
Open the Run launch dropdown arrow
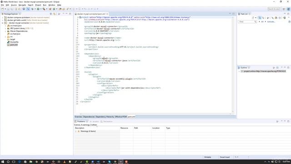coord(40,9)
